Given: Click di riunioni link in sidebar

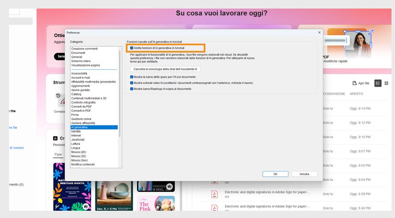Looking at the screenshot, I should coord(17,148).
